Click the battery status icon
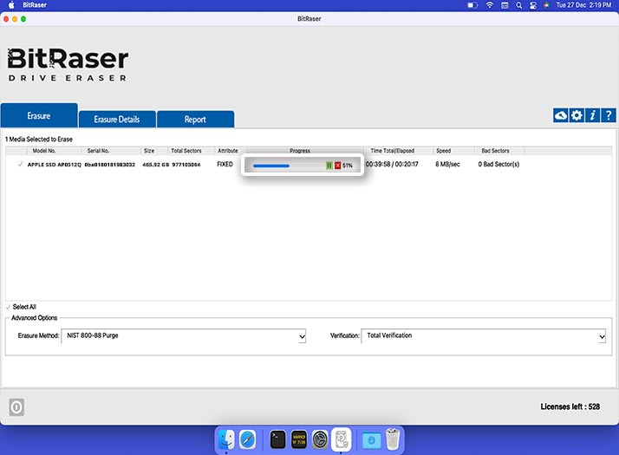 472,5
